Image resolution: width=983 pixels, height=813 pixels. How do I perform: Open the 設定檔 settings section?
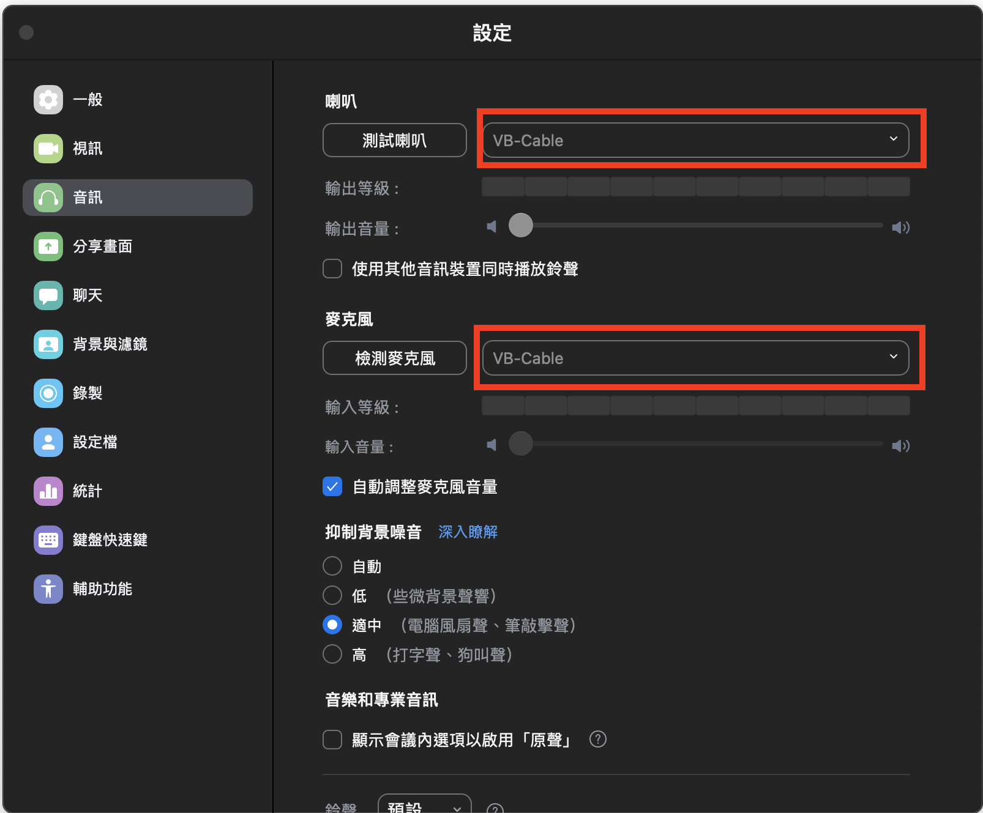(138, 442)
